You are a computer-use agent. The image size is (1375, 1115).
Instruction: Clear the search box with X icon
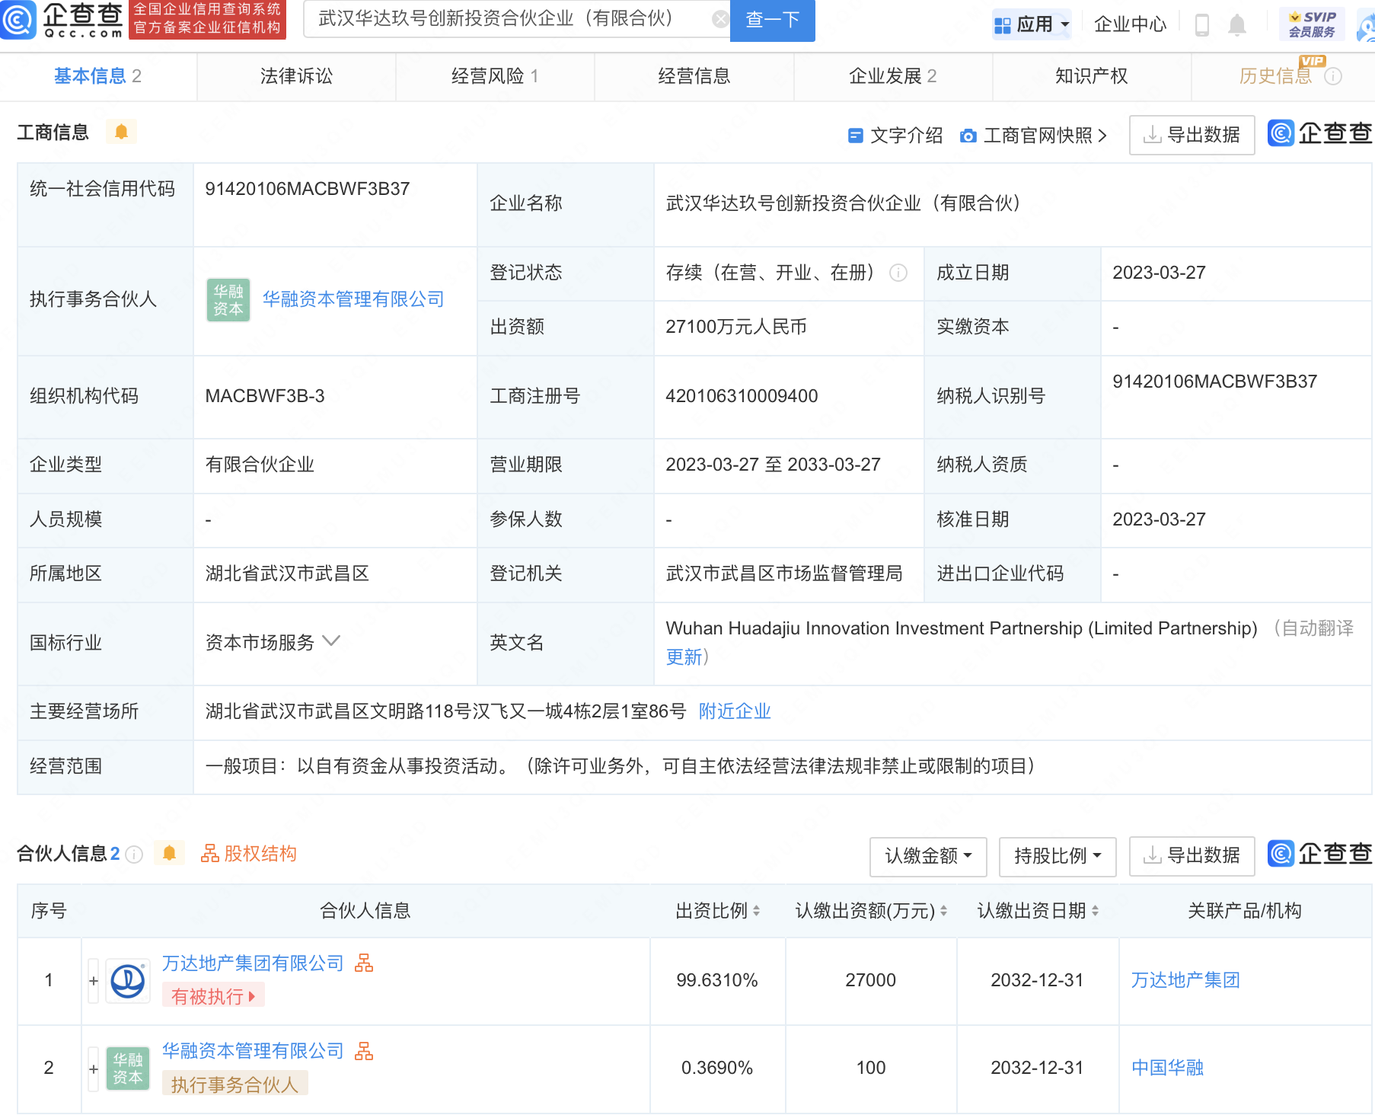tap(719, 19)
